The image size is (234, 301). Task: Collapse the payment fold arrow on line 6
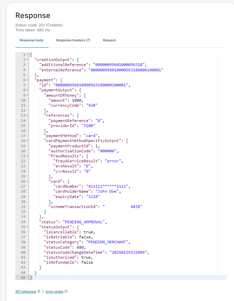pyautogui.click(x=27, y=80)
